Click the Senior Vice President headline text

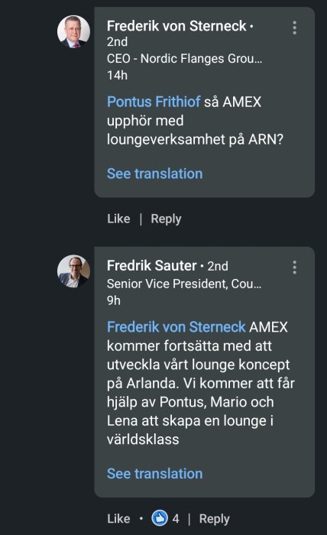184,284
